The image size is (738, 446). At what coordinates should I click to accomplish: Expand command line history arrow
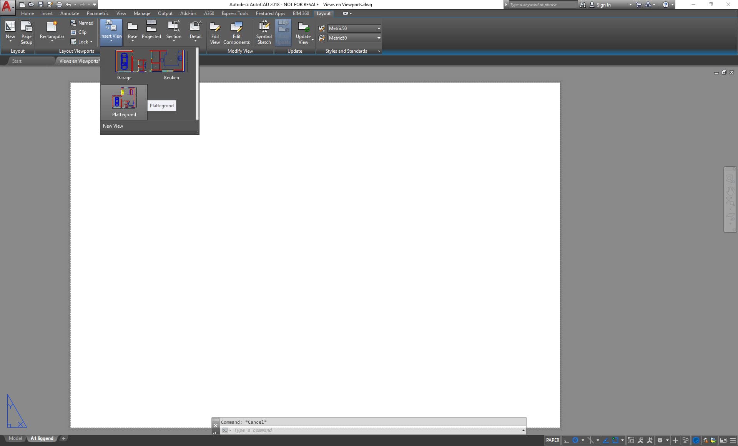point(523,430)
